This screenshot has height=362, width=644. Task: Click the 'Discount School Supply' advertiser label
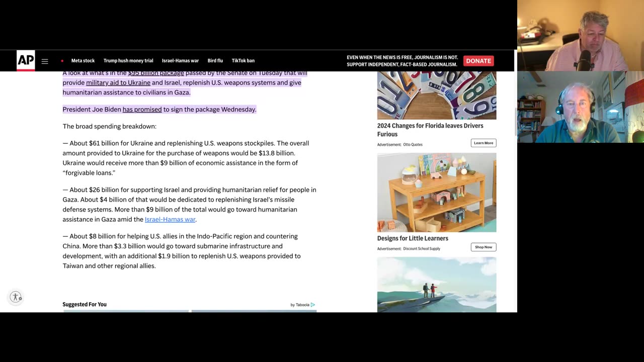click(422, 249)
